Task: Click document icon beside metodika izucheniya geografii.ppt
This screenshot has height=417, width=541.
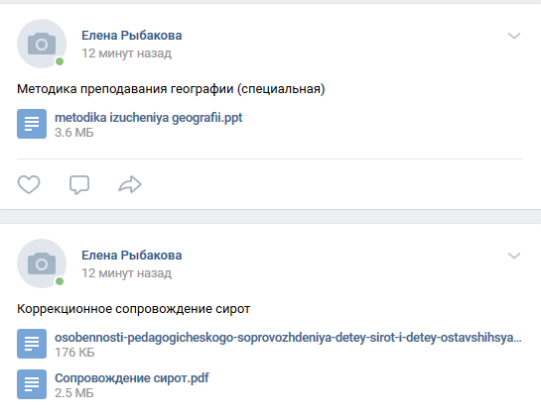Action: click(32, 124)
